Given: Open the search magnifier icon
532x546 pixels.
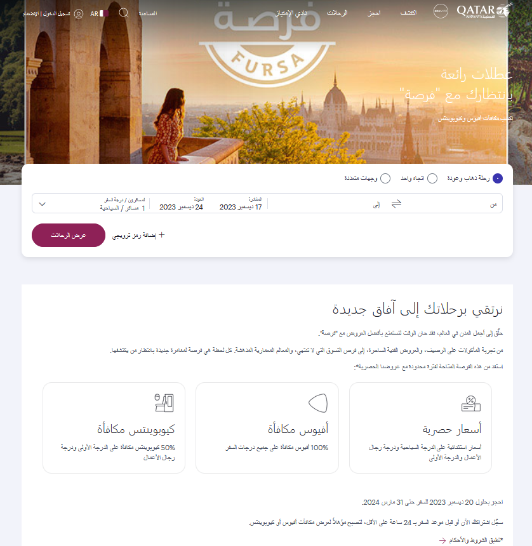Looking at the screenshot, I should [x=124, y=13].
